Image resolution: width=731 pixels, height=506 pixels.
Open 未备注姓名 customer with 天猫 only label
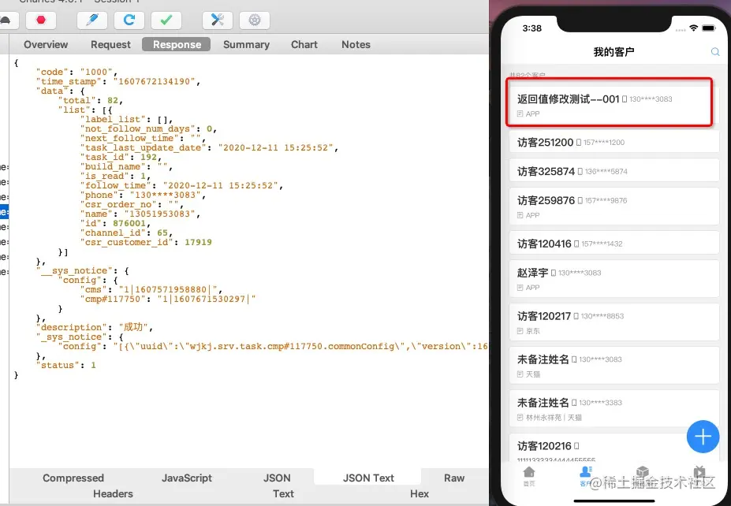coord(614,365)
